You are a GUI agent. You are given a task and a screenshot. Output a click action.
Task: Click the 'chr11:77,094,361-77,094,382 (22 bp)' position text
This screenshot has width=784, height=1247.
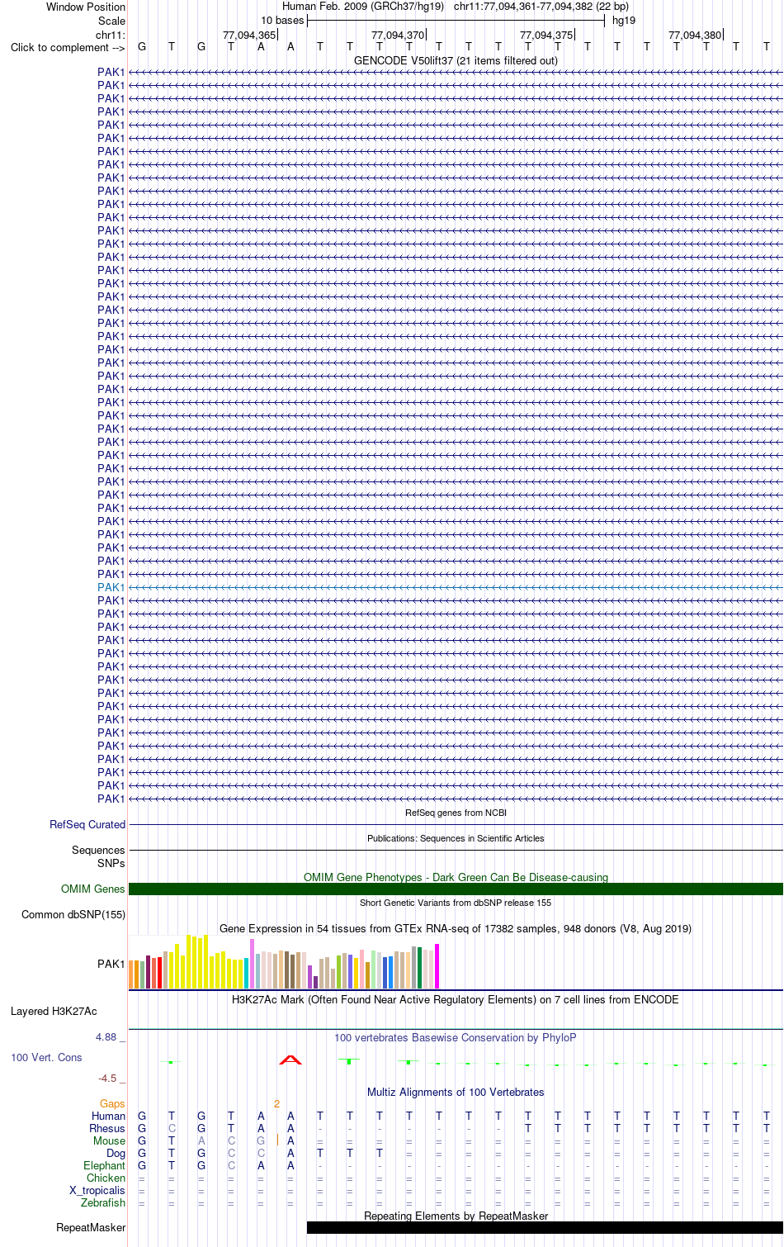click(541, 7)
